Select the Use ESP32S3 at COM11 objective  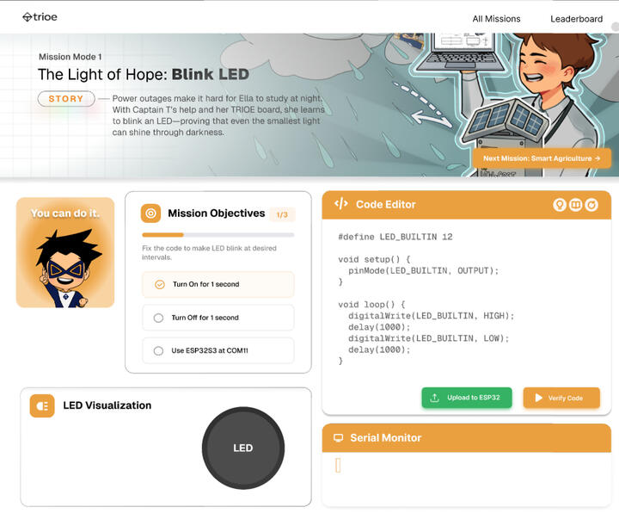tap(218, 350)
